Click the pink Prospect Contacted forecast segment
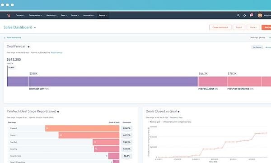This screenshot has width=271, height=163. coord(244,81)
